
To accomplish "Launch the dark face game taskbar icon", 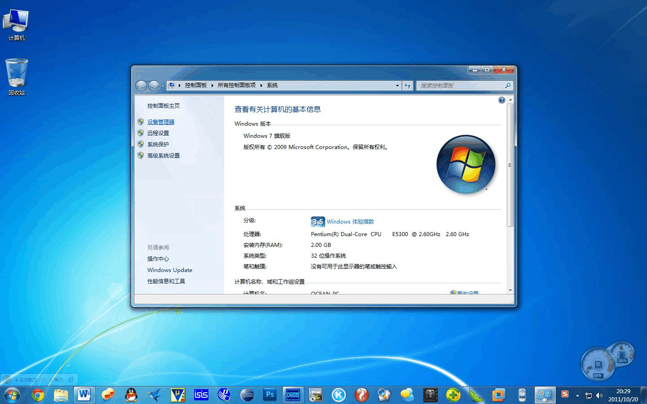I will pyautogui.click(x=430, y=395).
